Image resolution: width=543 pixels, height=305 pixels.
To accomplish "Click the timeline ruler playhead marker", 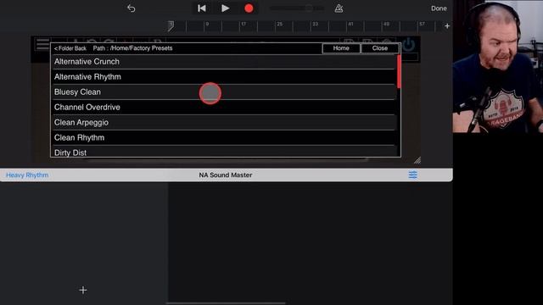I will click(171, 26).
